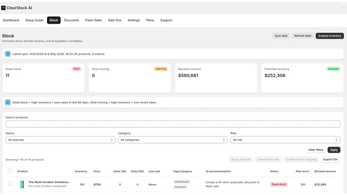The image size is (347, 195).
Task: Open the Setup Guide tab
Action: click(34, 20)
